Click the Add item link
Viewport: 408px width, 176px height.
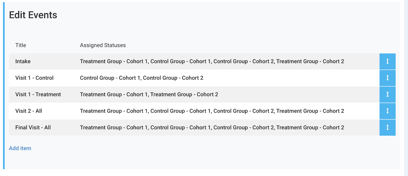point(20,148)
